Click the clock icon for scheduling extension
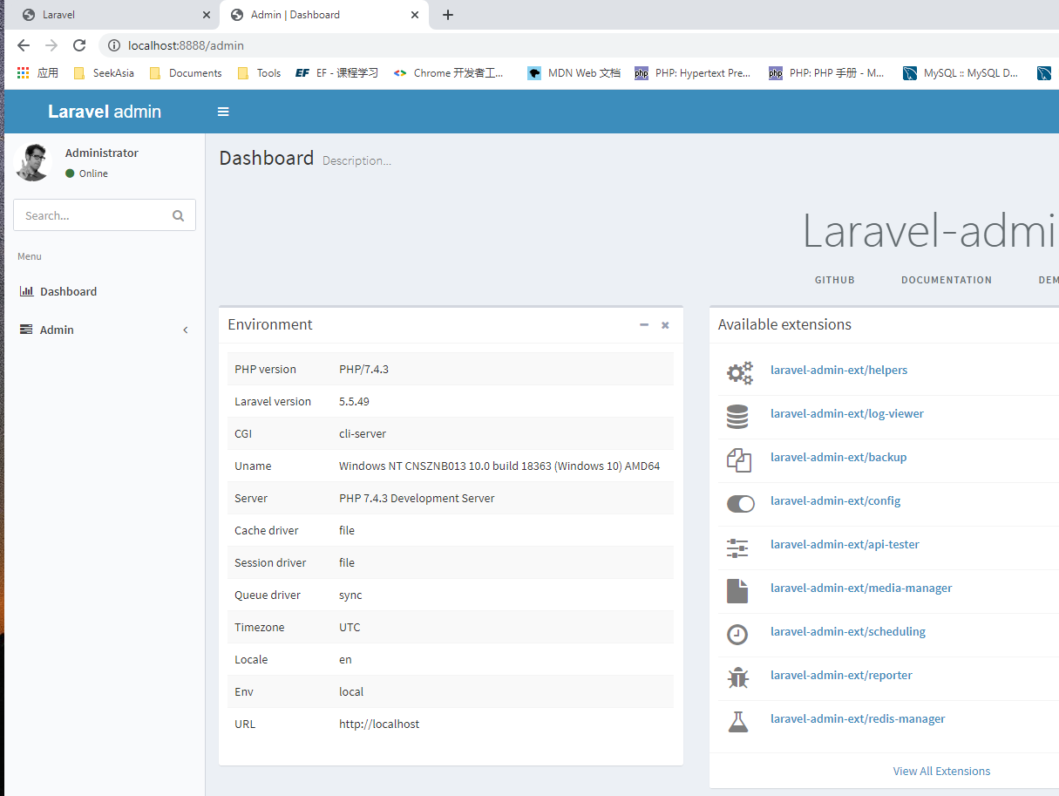 [x=737, y=635]
